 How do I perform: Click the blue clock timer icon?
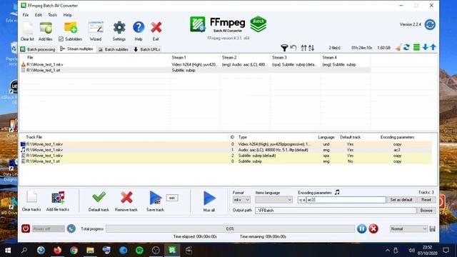click(x=71, y=228)
